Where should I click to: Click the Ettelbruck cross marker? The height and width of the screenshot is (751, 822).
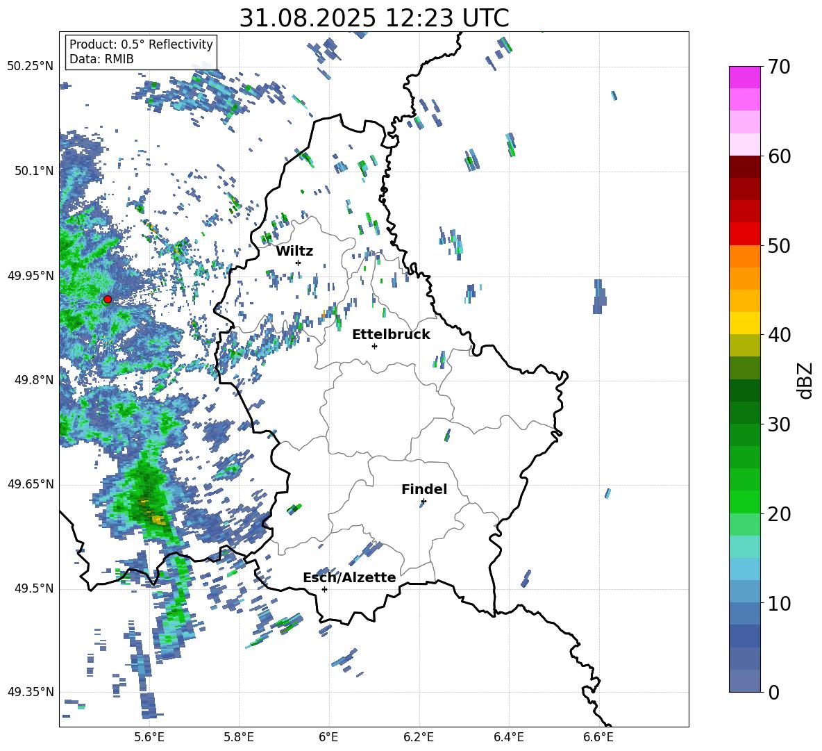[x=374, y=346]
